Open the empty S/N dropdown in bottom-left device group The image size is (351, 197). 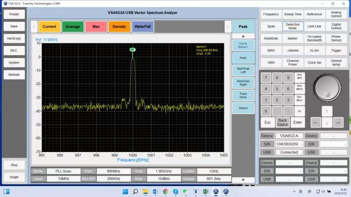pos(289,171)
